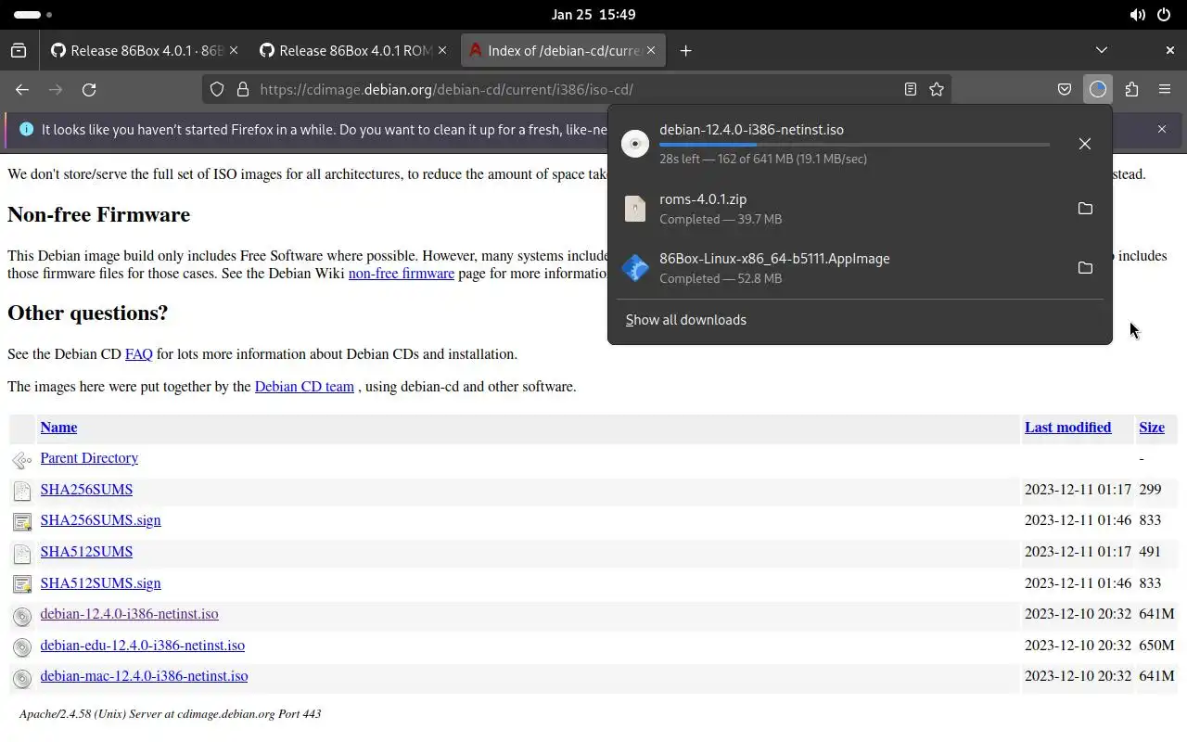
Task: Open system power menu icon
Action: coord(1164,15)
